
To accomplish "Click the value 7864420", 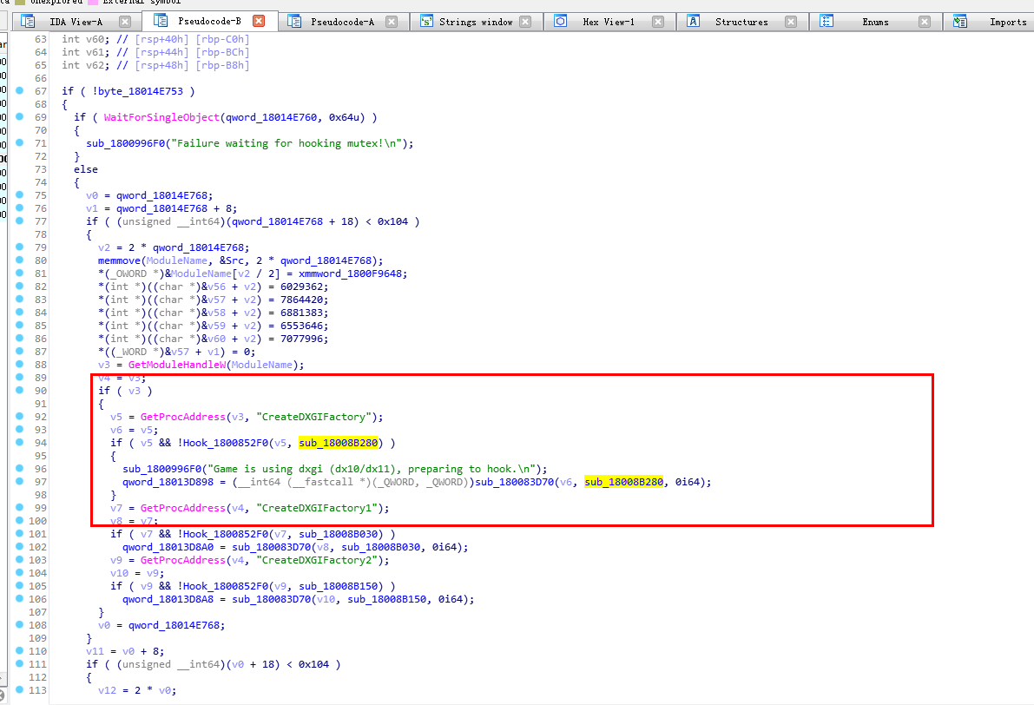I will (x=301, y=300).
